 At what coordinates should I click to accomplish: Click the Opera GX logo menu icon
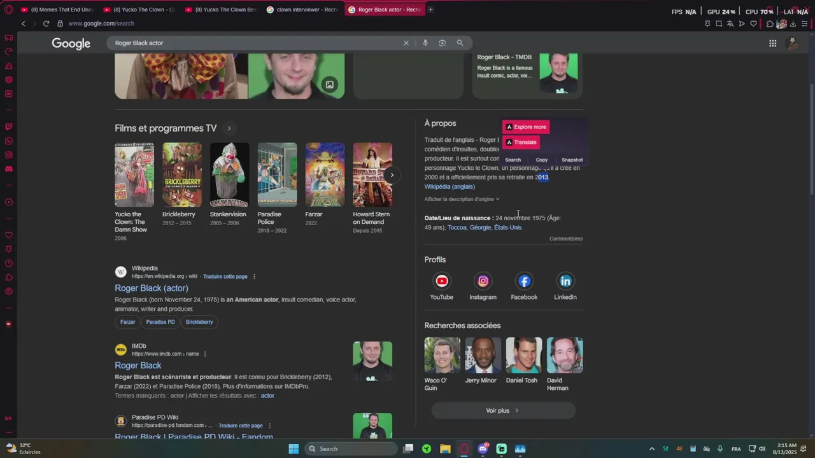click(8, 10)
